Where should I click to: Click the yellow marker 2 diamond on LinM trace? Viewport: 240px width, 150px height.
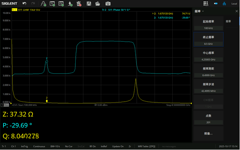coord(47,101)
